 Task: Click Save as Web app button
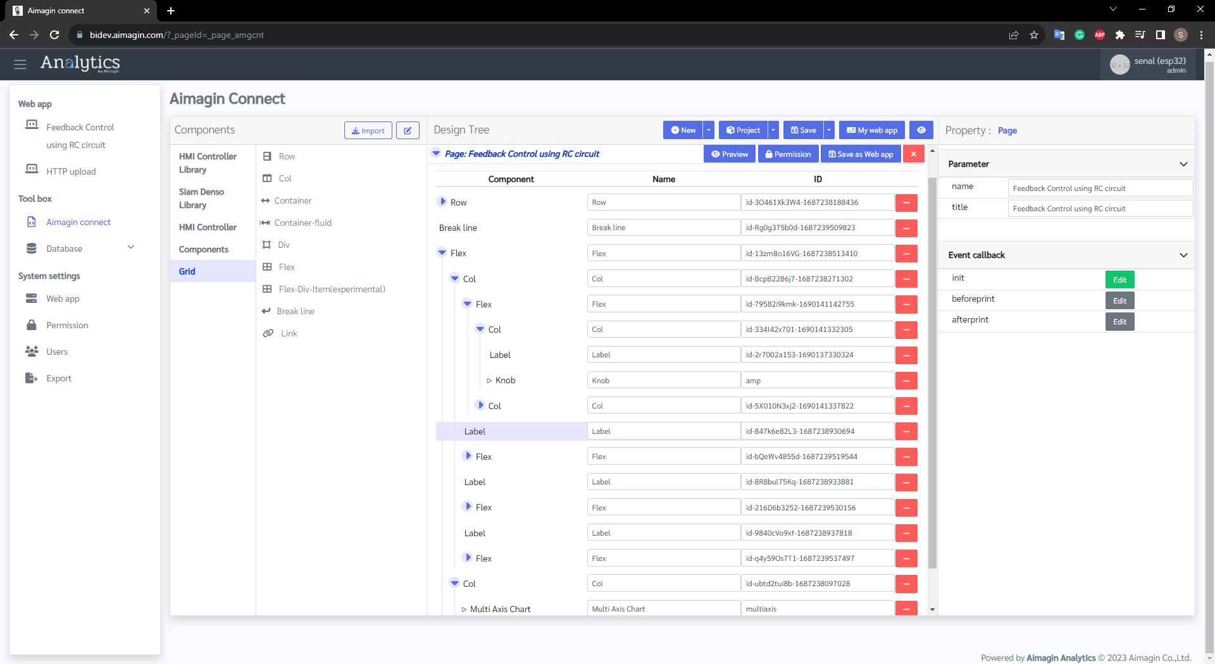861,154
